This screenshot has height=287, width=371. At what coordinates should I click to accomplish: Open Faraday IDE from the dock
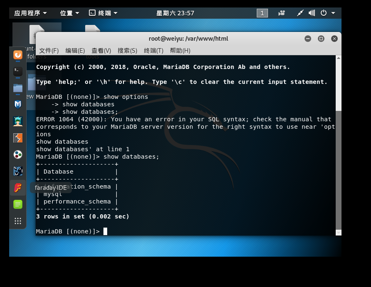click(18, 188)
